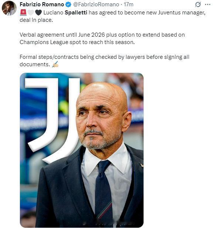Open the @FabrizioRomano handle link

96,4
